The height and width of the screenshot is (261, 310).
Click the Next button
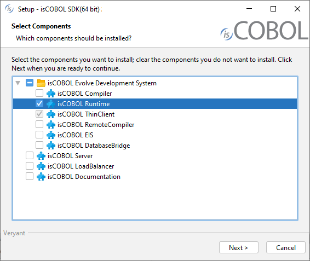tap(239, 247)
